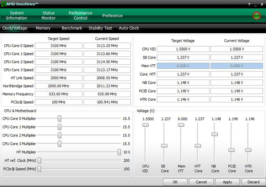Image resolution: width=266 pixels, height=187 pixels.
Task: Click the green status indicator light
Action: (257, 16)
